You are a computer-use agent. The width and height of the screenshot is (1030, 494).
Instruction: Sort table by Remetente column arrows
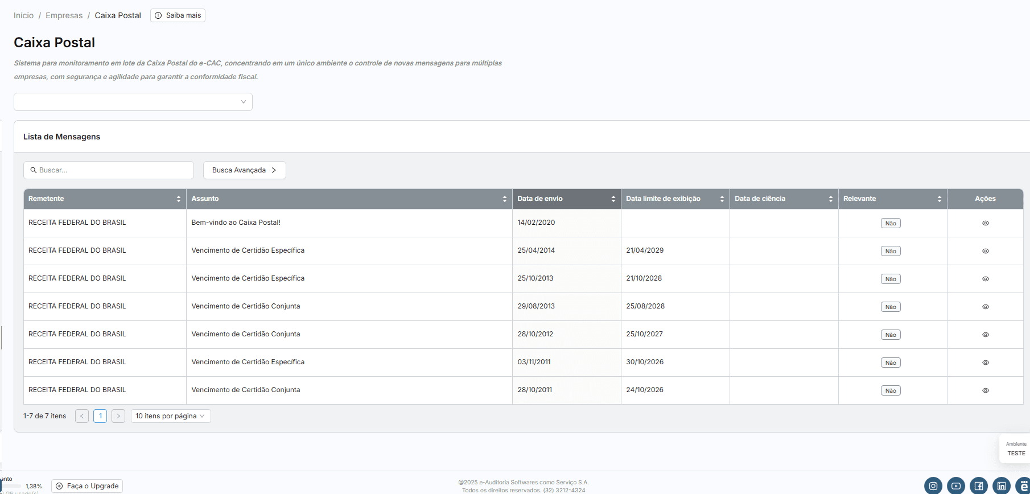point(179,199)
